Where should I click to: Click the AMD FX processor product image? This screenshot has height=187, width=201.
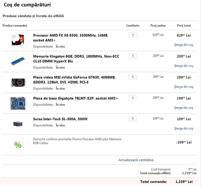point(18,40)
